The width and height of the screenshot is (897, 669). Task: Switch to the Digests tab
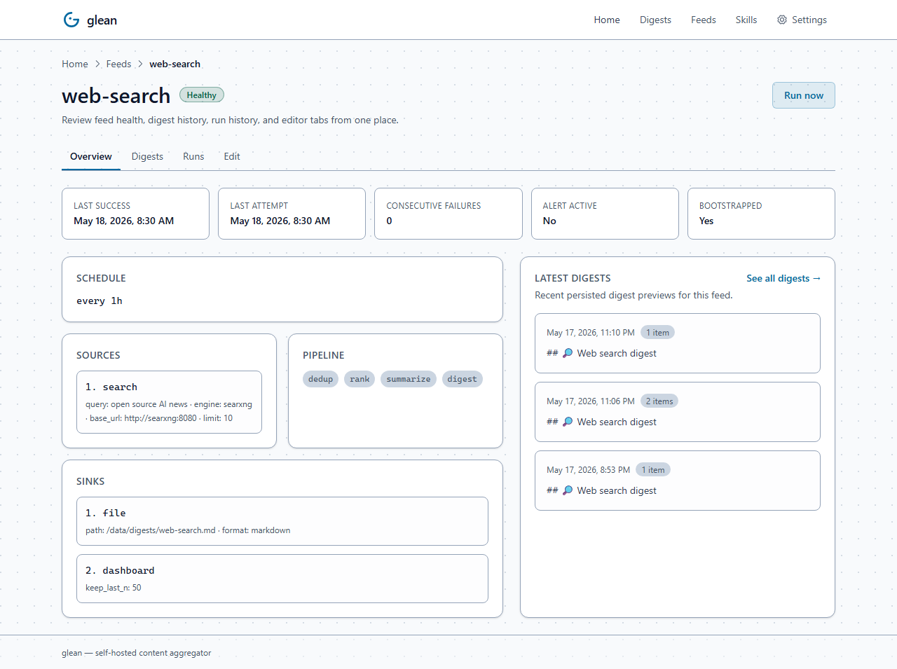pos(147,156)
